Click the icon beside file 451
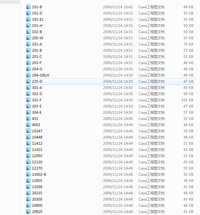 pyautogui.click(x=28, y=119)
